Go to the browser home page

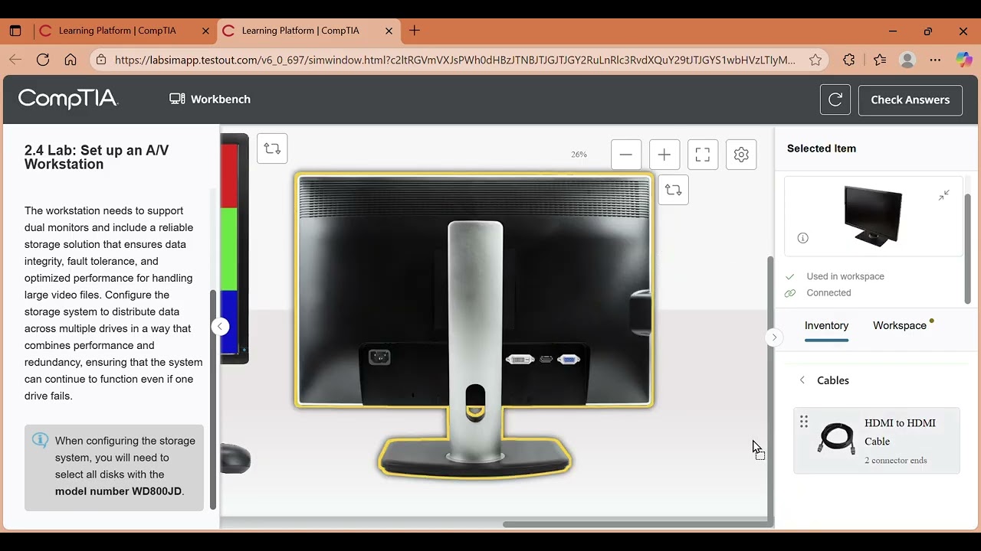coord(71,60)
